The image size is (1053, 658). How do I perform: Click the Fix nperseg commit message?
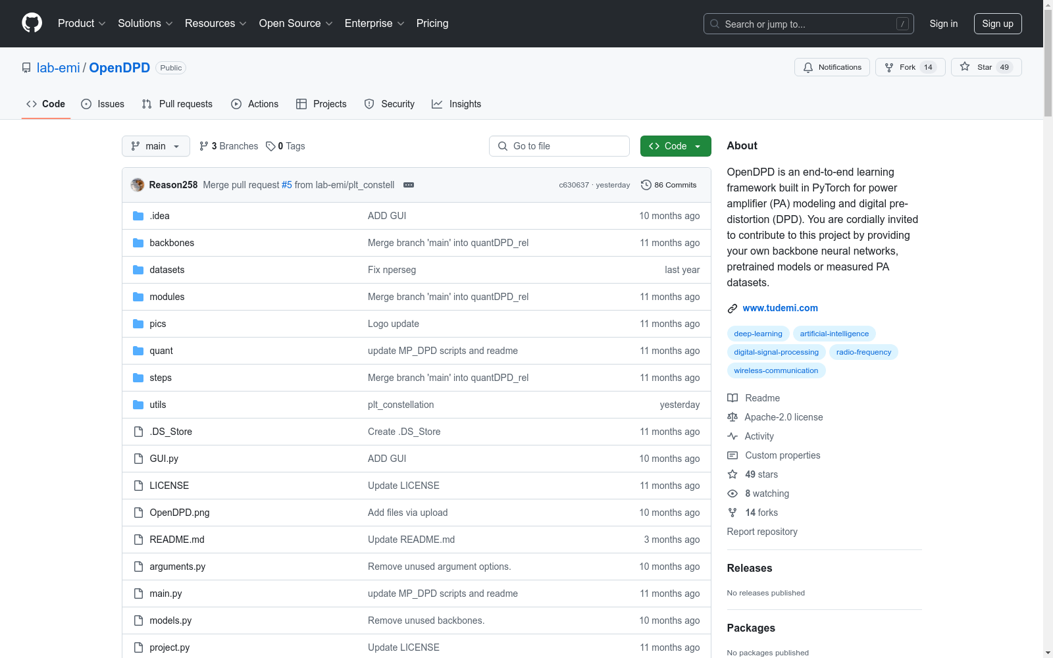pyautogui.click(x=392, y=270)
